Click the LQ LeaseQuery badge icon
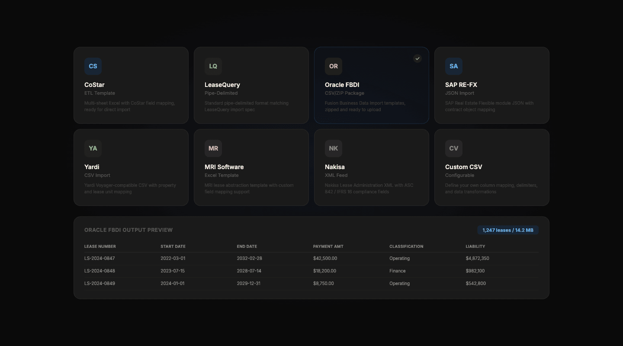The image size is (623, 346). pos(213,66)
